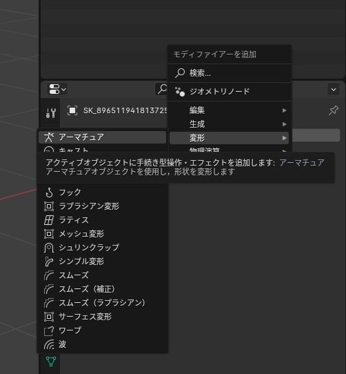The width and height of the screenshot is (346, 374).
Task: Add ジオメトリノード modifier
Action: (230, 92)
